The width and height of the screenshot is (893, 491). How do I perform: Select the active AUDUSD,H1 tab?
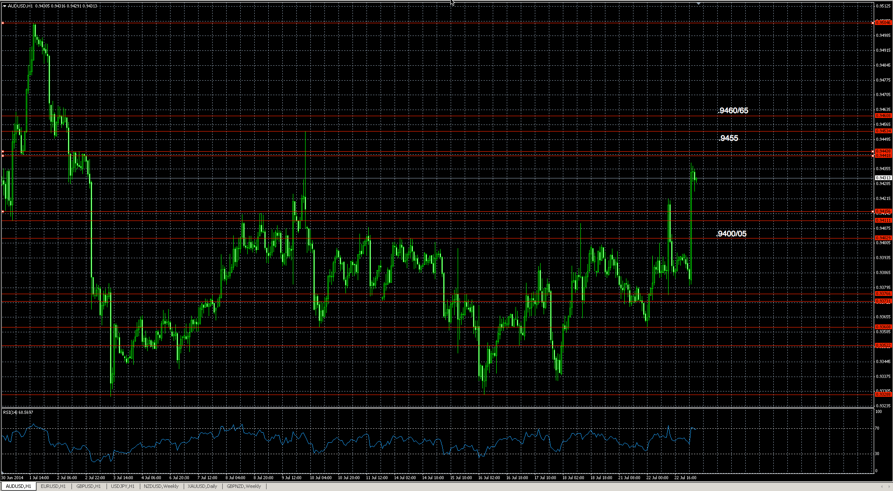(18, 487)
